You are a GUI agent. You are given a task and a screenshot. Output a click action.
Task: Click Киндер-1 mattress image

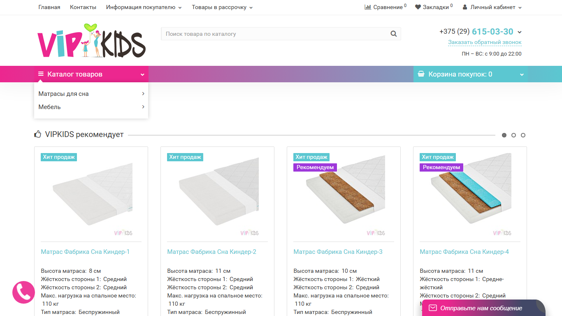tap(91, 195)
